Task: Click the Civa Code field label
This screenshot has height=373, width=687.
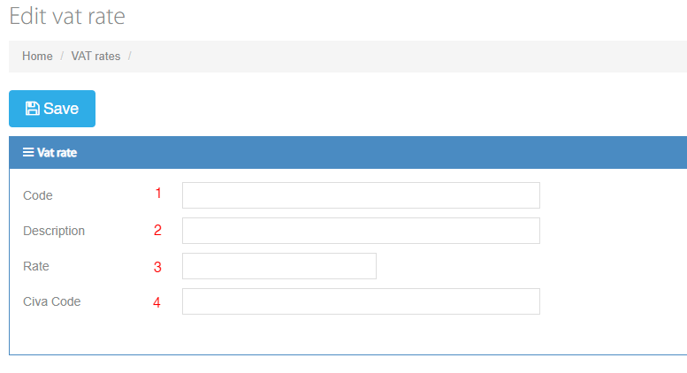Action: tap(51, 301)
